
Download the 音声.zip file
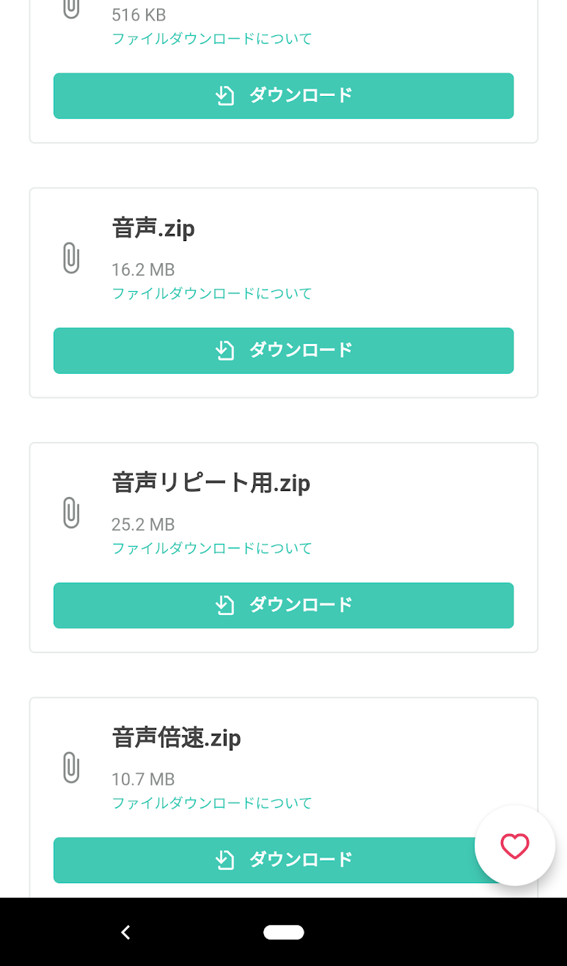pyautogui.click(x=283, y=350)
